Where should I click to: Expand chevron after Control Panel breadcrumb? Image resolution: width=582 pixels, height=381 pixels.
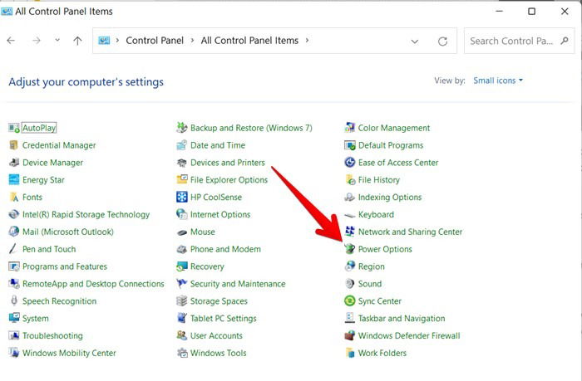click(x=192, y=41)
